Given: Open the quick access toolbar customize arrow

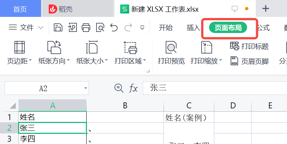Looking at the screenshot, I should (x=142, y=28).
